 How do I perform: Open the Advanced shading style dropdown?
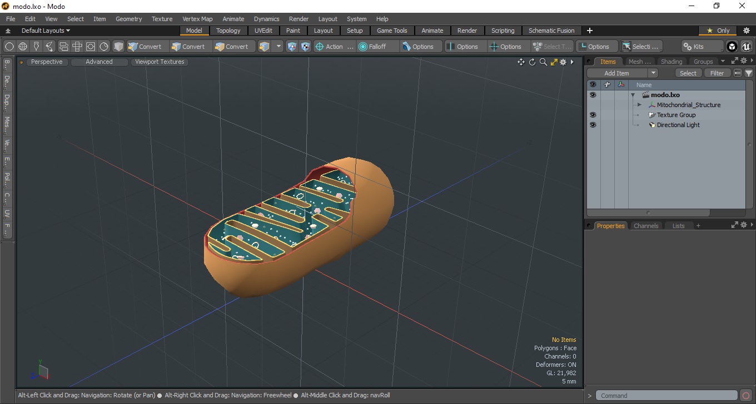click(x=99, y=62)
